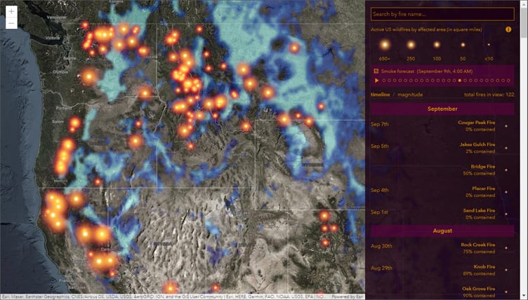Click the Vancouver label on the map
Image resolution: width=528 pixels, height=300 pixels.
[57, 17]
